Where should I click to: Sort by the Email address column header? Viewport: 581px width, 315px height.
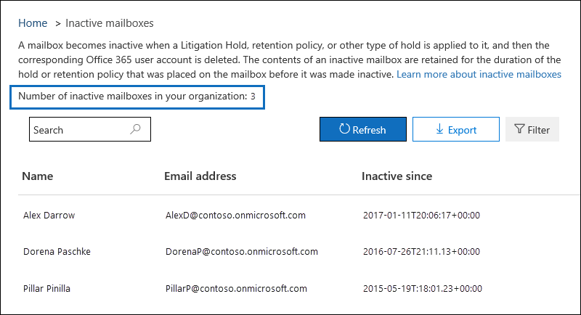(x=200, y=176)
